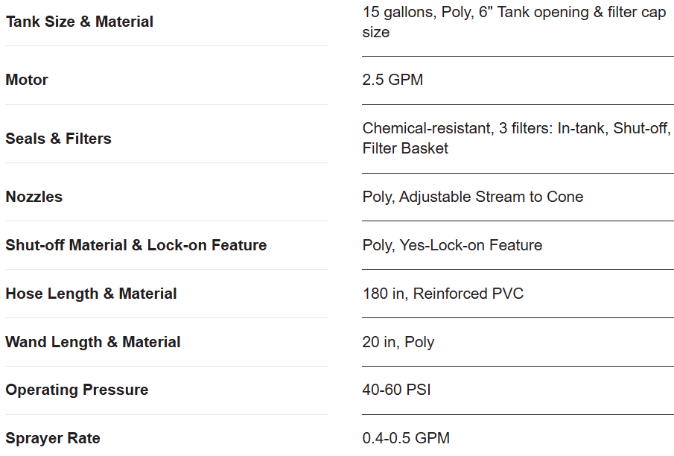Select the Sprayer Rate label

53,438
